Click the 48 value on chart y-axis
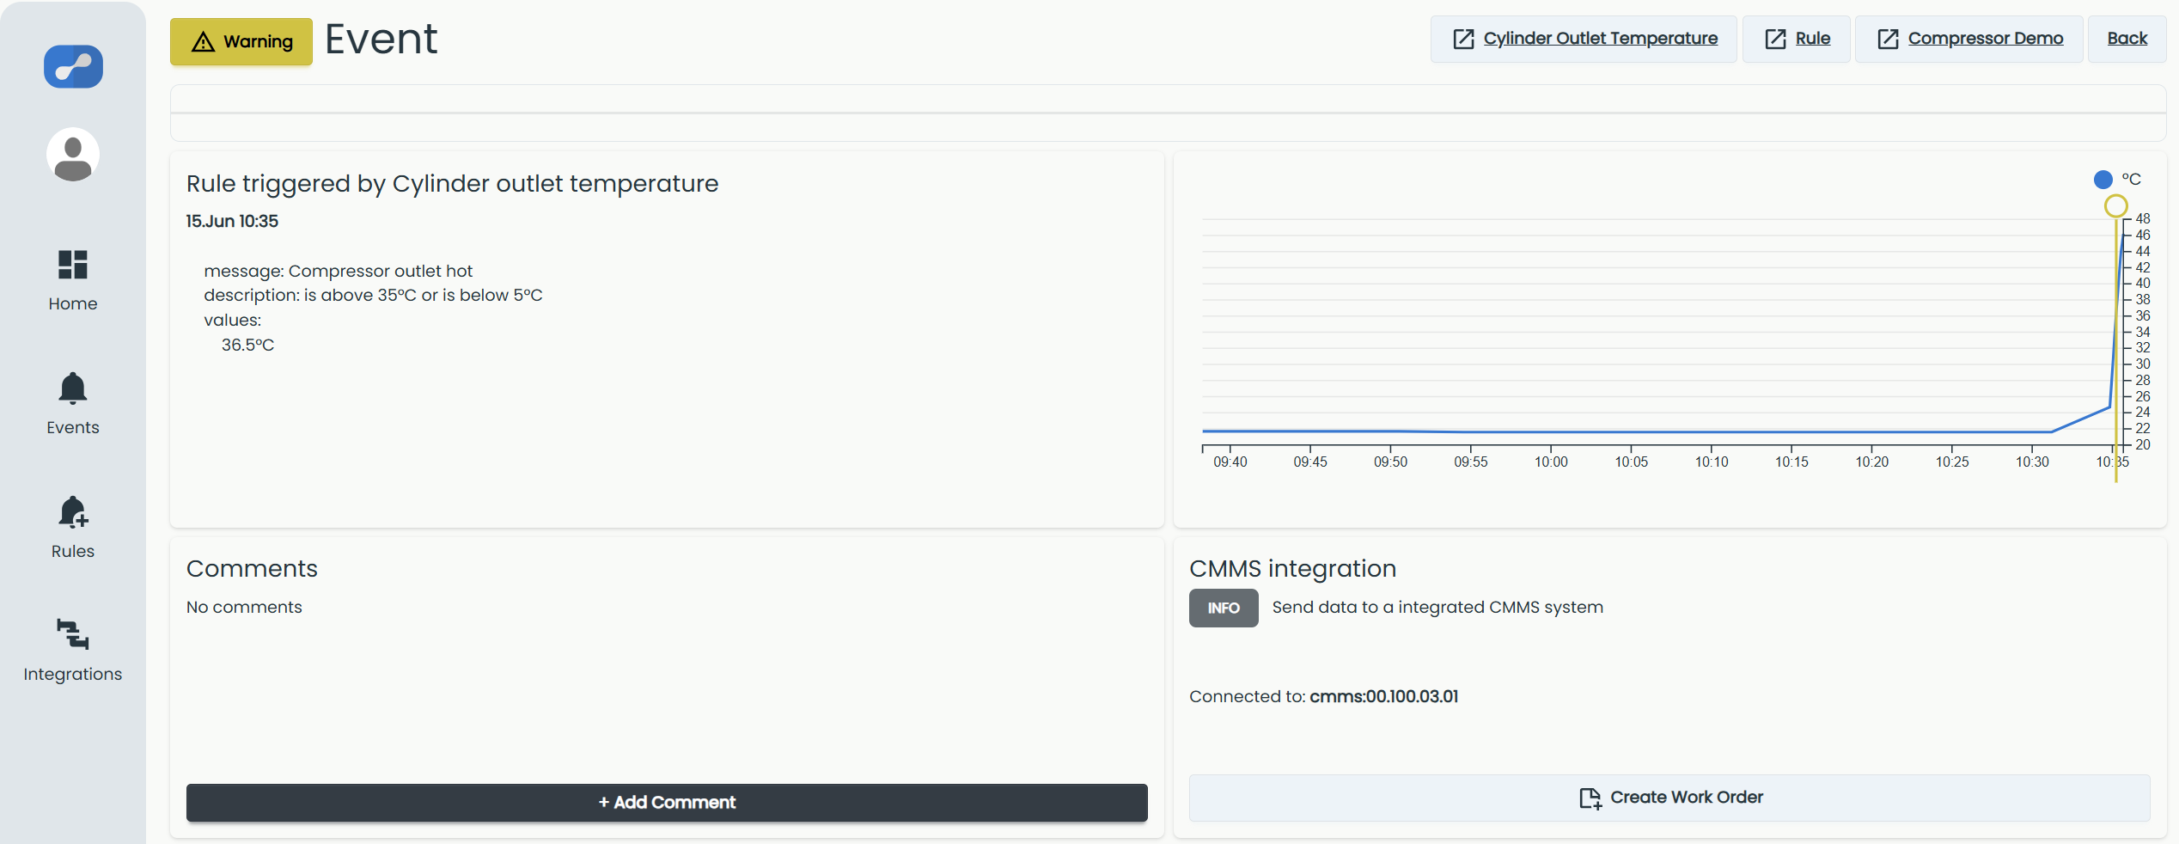2179x844 pixels. click(2143, 219)
